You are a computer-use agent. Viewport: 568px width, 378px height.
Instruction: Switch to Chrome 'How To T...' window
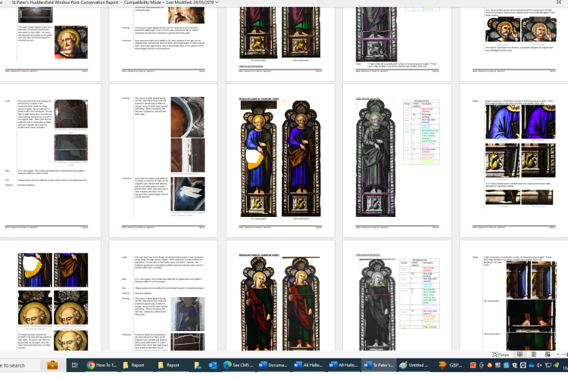click(x=101, y=365)
